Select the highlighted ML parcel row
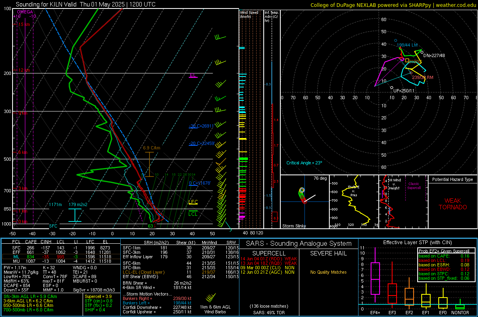The width and height of the screenshot is (478, 317). (x=61, y=257)
